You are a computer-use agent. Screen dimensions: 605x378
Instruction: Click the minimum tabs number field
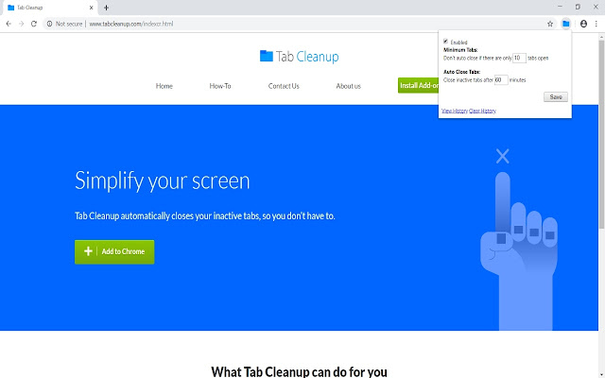click(519, 58)
